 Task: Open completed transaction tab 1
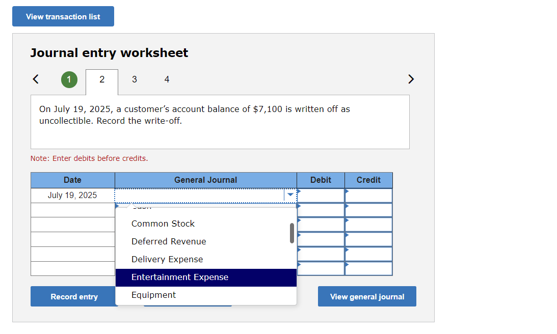pyautogui.click(x=69, y=79)
